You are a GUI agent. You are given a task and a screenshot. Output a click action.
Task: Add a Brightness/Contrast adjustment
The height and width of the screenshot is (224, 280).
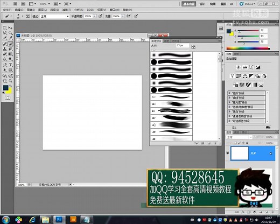point(239,67)
